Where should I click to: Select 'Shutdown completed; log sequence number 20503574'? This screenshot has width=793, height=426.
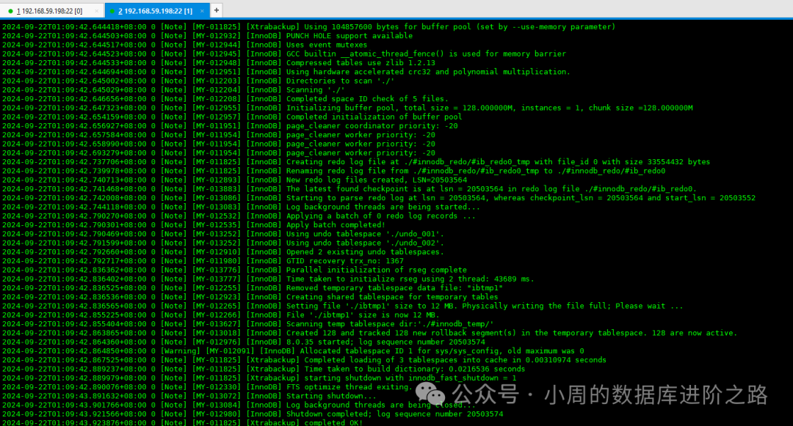(394, 414)
